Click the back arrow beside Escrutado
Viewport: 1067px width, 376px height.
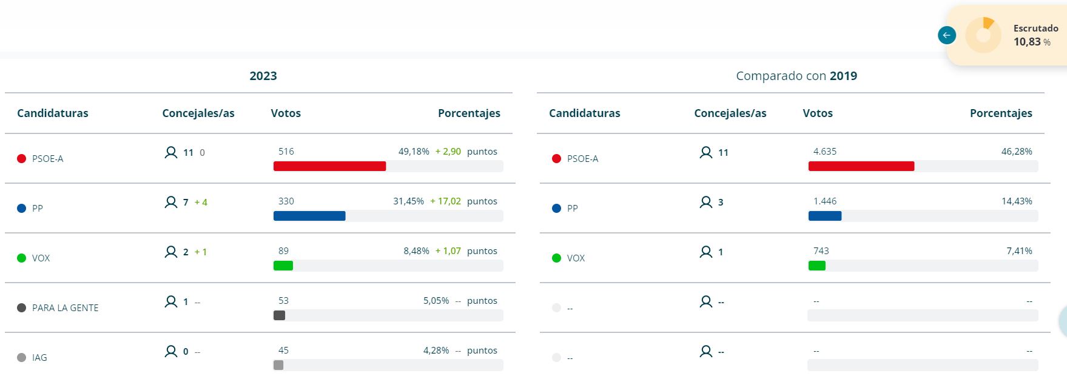946,35
